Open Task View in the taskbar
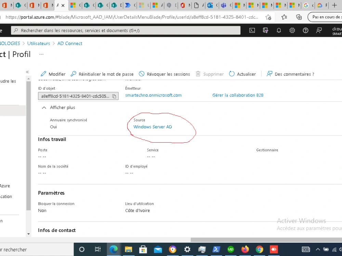The width and height of the screenshot is (342, 256). 98,250
